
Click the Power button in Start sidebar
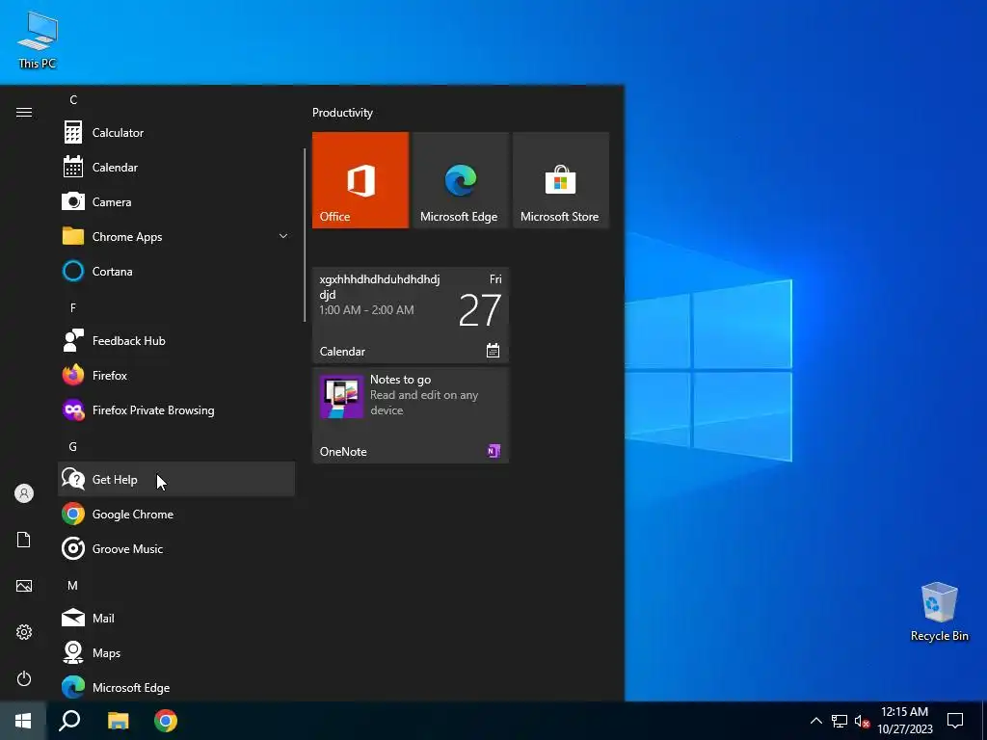[24, 678]
